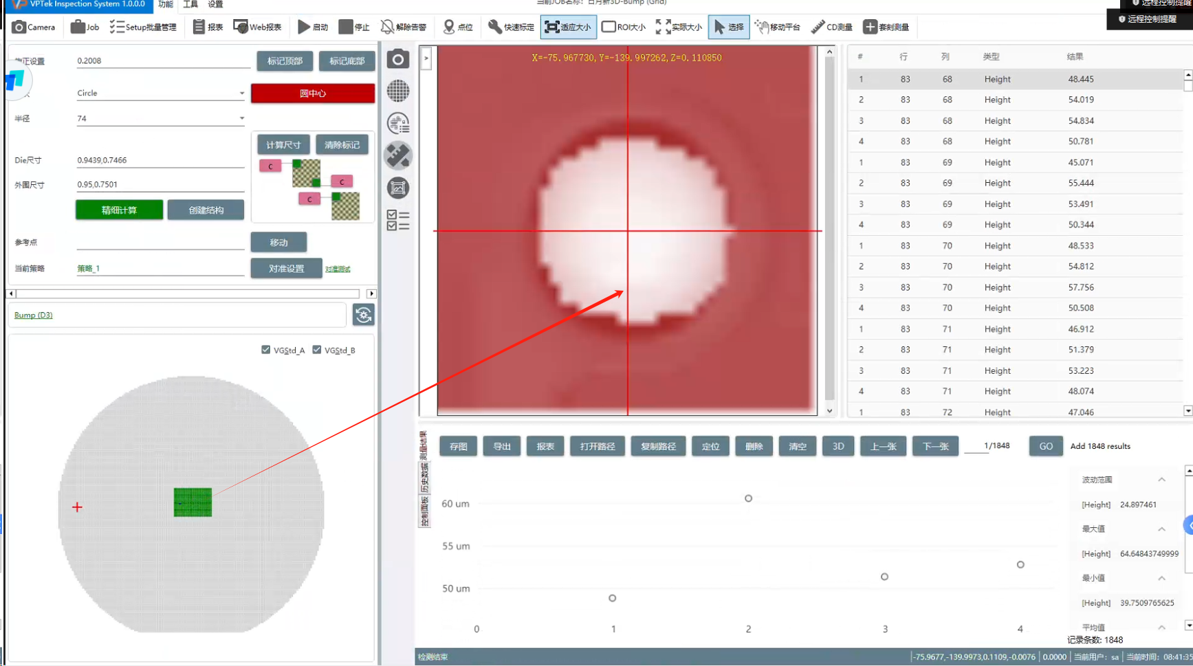1193x666 pixels.
Task: Click the left panel horizontal scrollbar
Action: tap(190, 293)
